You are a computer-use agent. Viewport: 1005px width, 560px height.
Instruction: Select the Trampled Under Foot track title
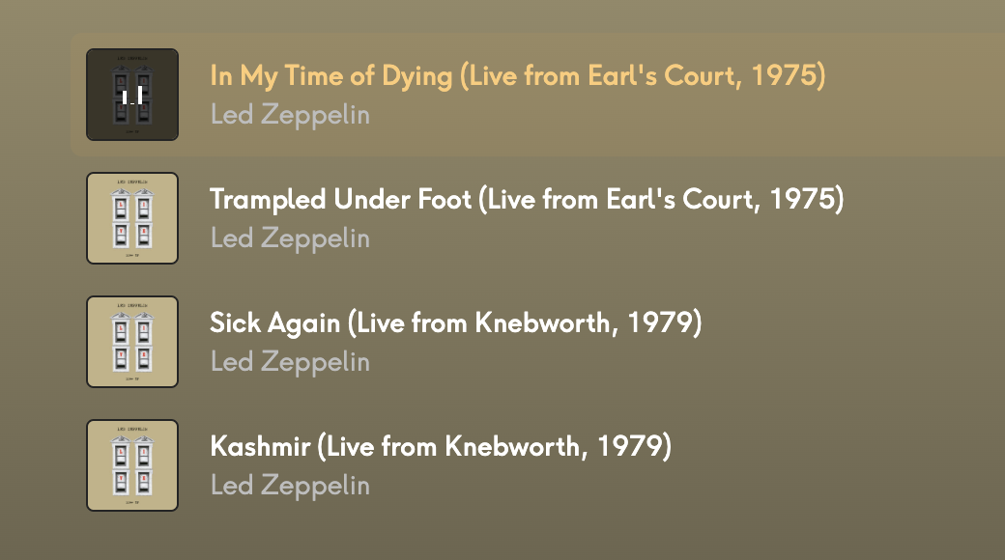[x=527, y=199]
